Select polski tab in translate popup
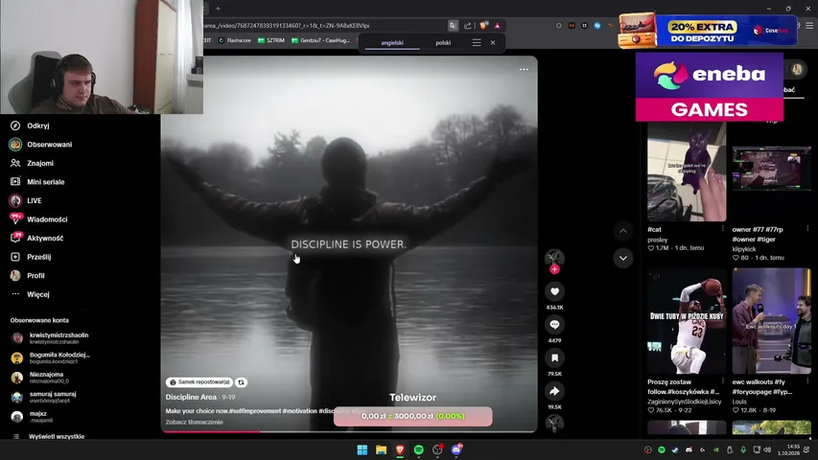This screenshot has height=460, width=818. coord(443,43)
